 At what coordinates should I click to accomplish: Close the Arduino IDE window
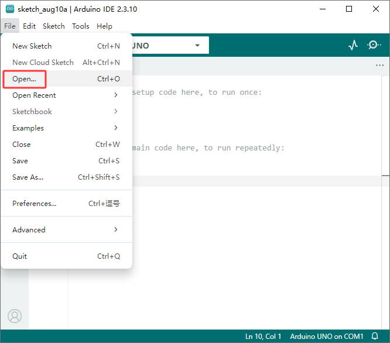(x=376, y=9)
